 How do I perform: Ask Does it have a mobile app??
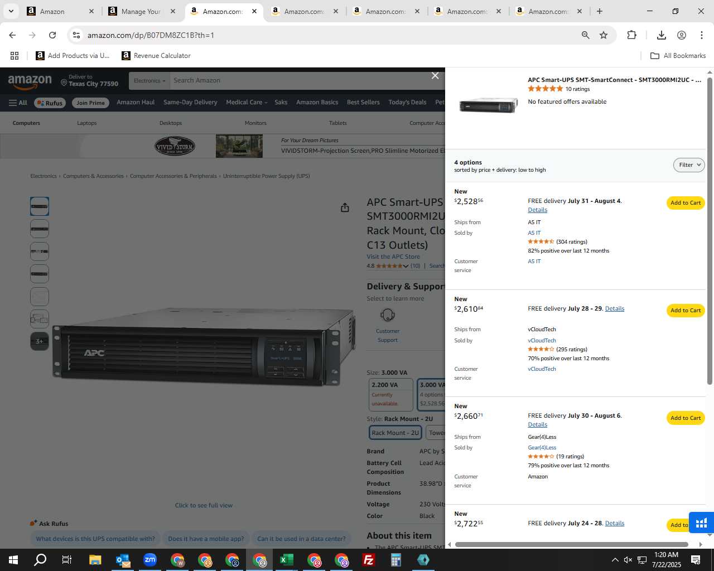[206, 539]
